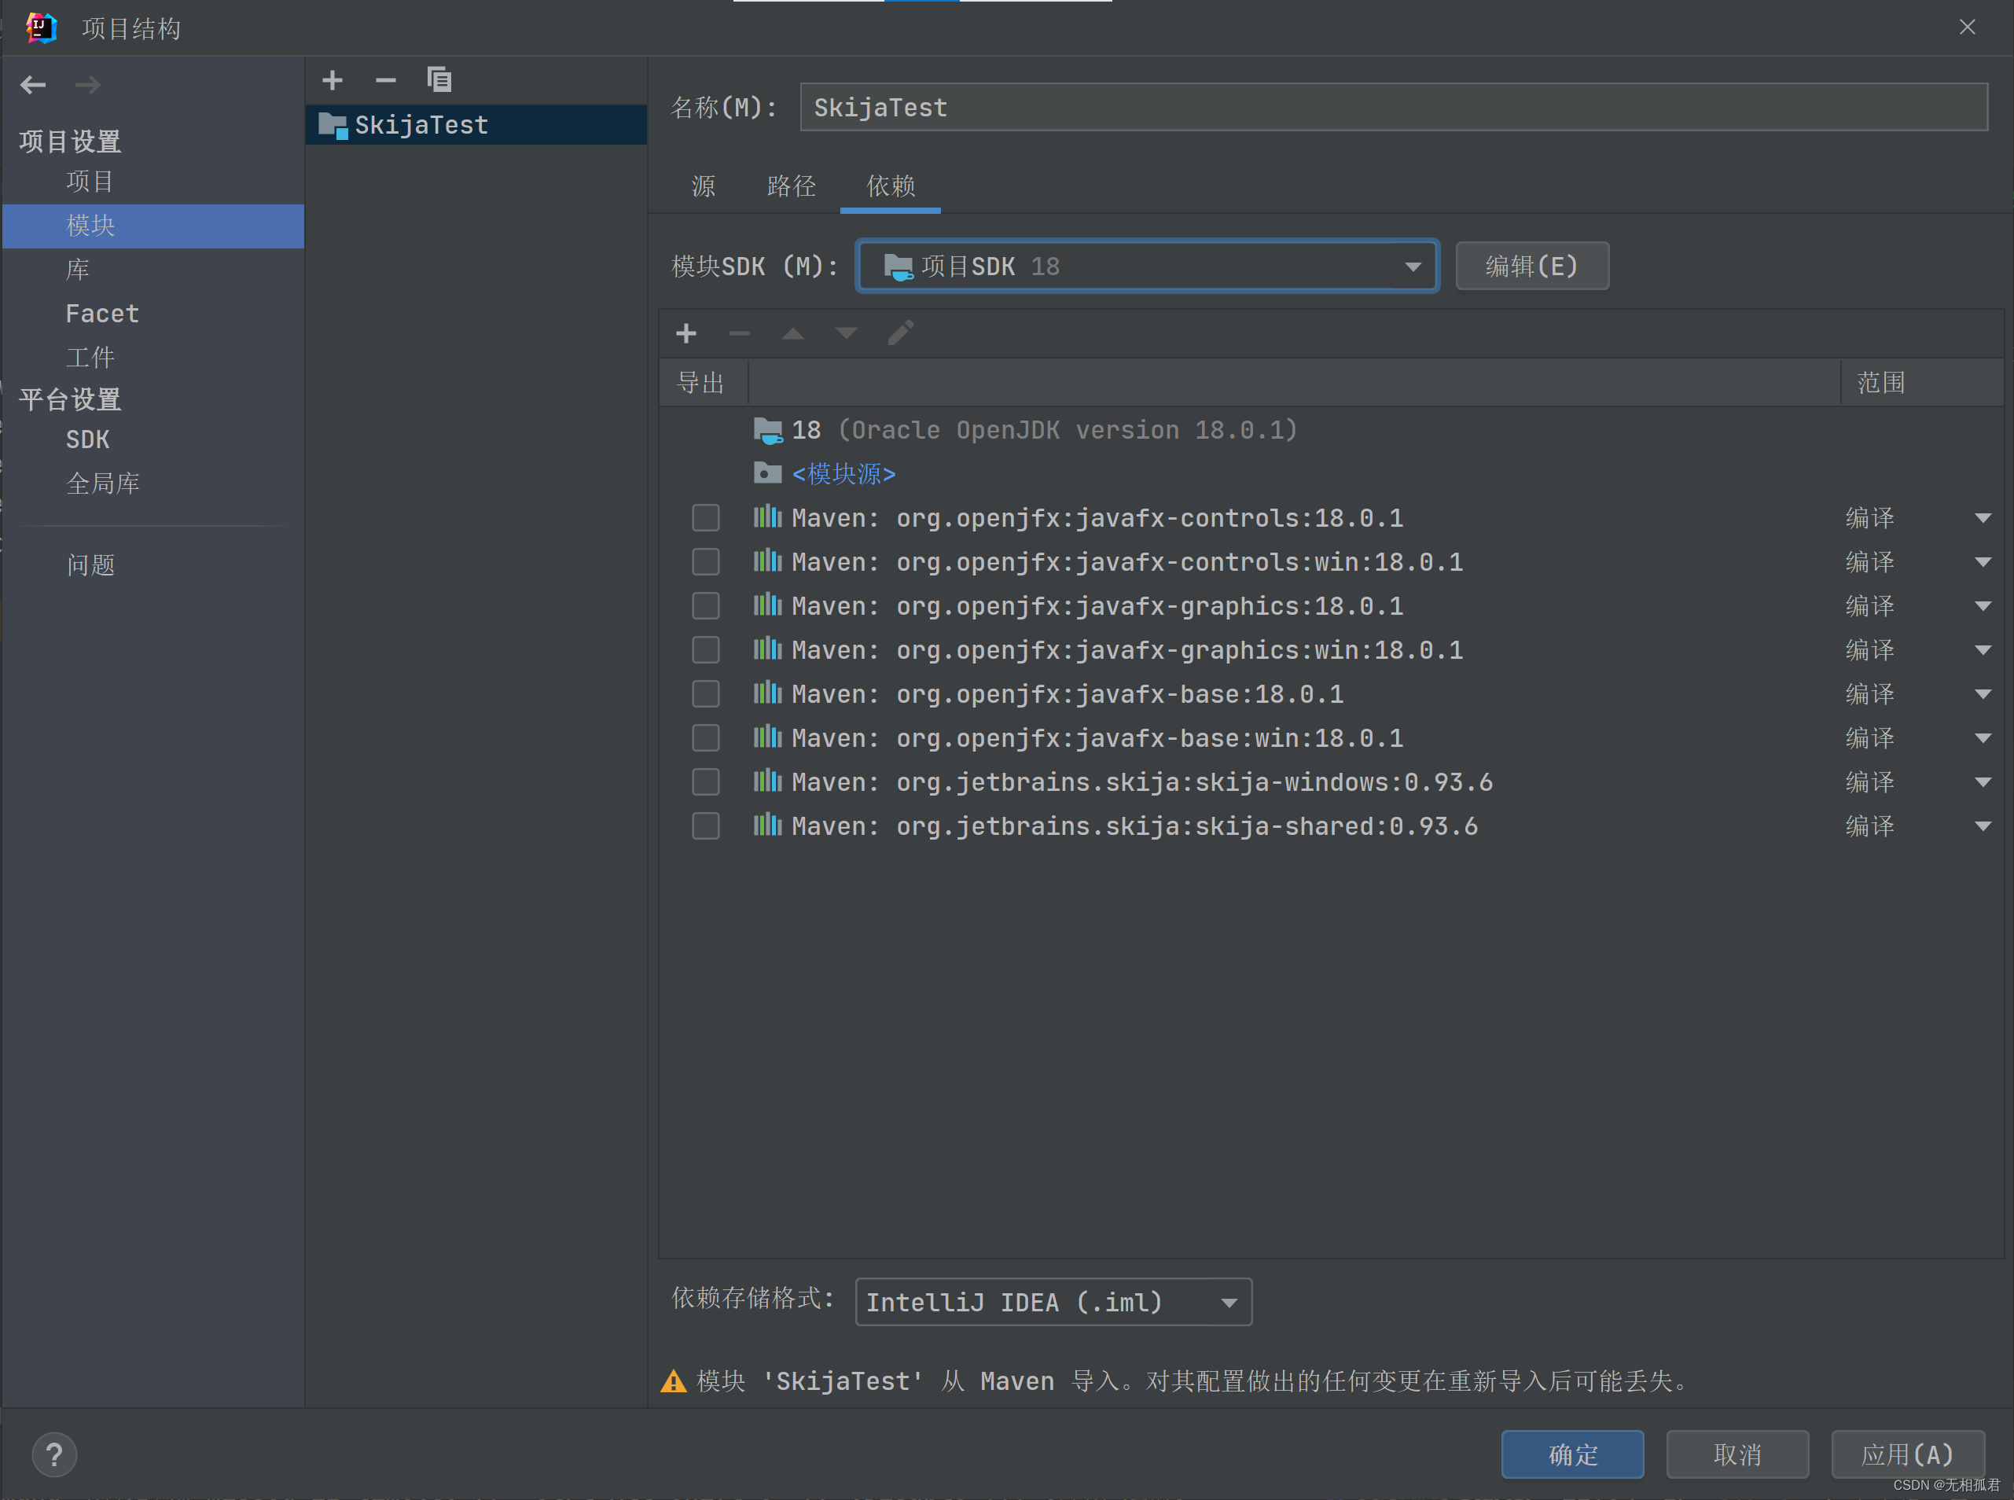The width and height of the screenshot is (2014, 1500).
Task: Click the edit dependency pencil icon
Action: coord(900,333)
